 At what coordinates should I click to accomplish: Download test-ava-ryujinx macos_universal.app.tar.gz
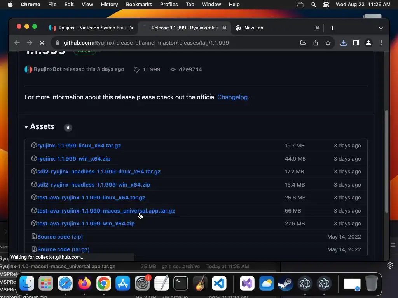(x=106, y=211)
